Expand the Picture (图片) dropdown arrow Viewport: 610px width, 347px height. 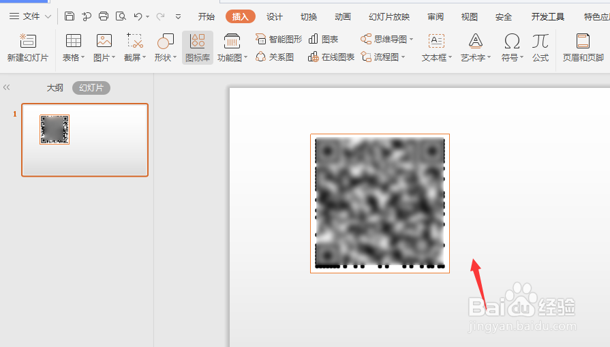(114, 57)
